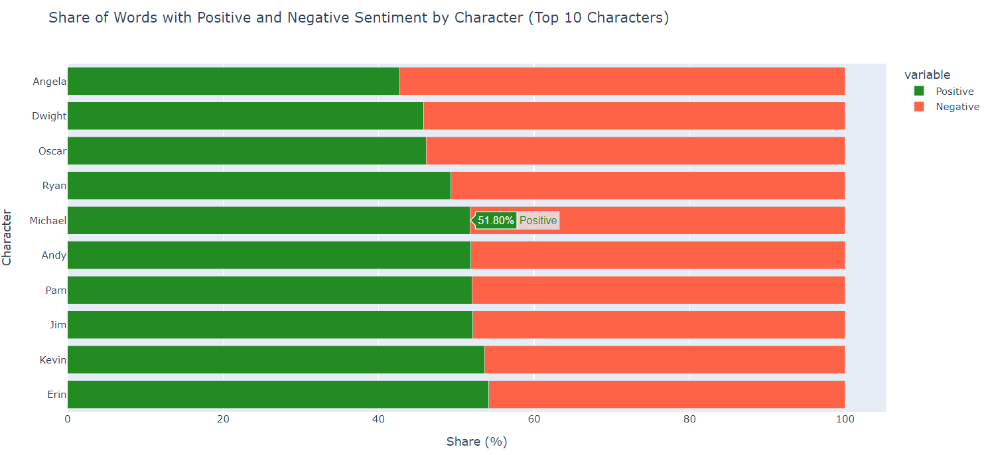Click the 51.80% Positive hover tooltip
This screenshot has width=986, height=455.
pyautogui.click(x=517, y=220)
